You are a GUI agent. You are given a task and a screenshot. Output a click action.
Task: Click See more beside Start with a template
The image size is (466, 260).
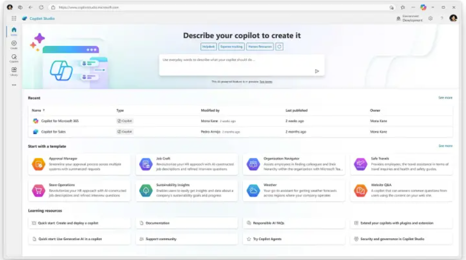coord(445,146)
